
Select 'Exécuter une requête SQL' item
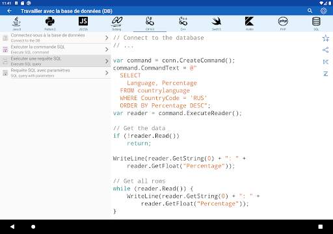tap(55, 61)
